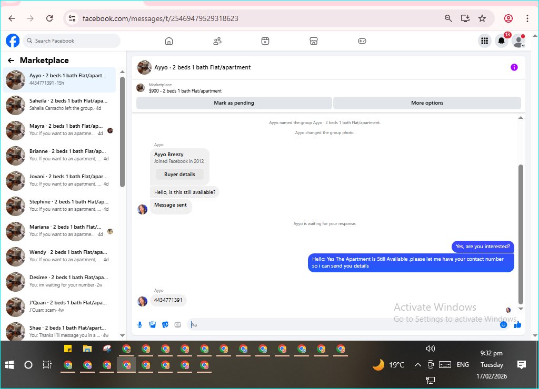Show hidden system tray icons

tap(417, 365)
